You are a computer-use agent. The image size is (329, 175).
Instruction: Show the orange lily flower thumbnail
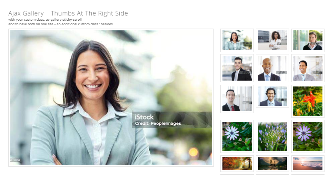click(x=308, y=101)
